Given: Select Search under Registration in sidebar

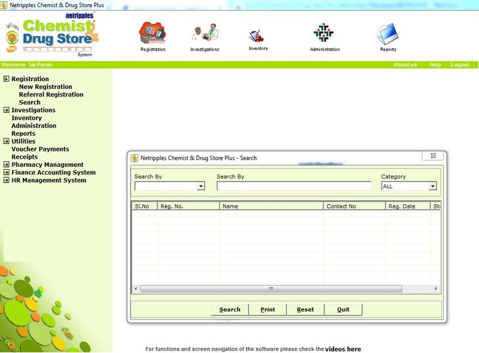Looking at the screenshot, I should [x=29, y=102].
